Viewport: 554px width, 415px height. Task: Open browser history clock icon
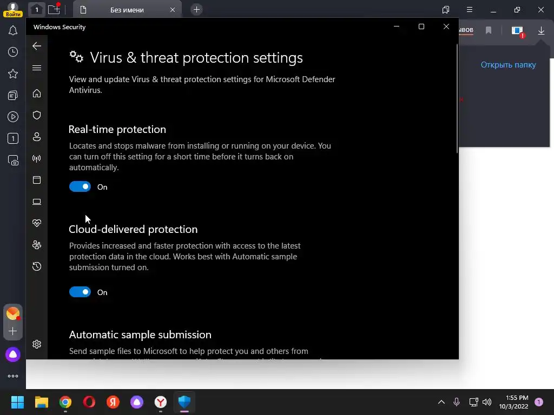[13, 52]
